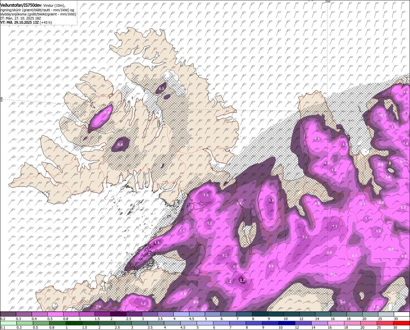Click the Veðurstofan/IS750dev title text
This screenshot has width=410, height=330.
(x=21, y=5)
